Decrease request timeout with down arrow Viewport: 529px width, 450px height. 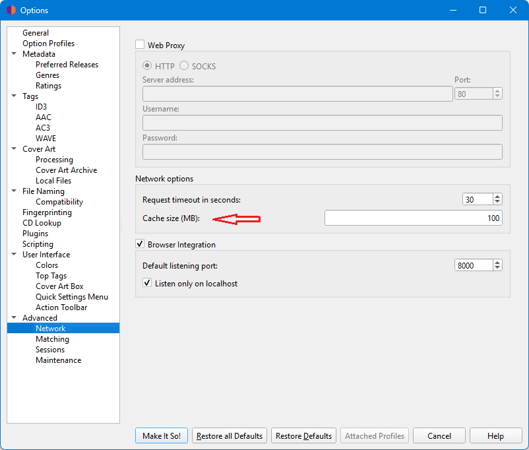[497, 202]
